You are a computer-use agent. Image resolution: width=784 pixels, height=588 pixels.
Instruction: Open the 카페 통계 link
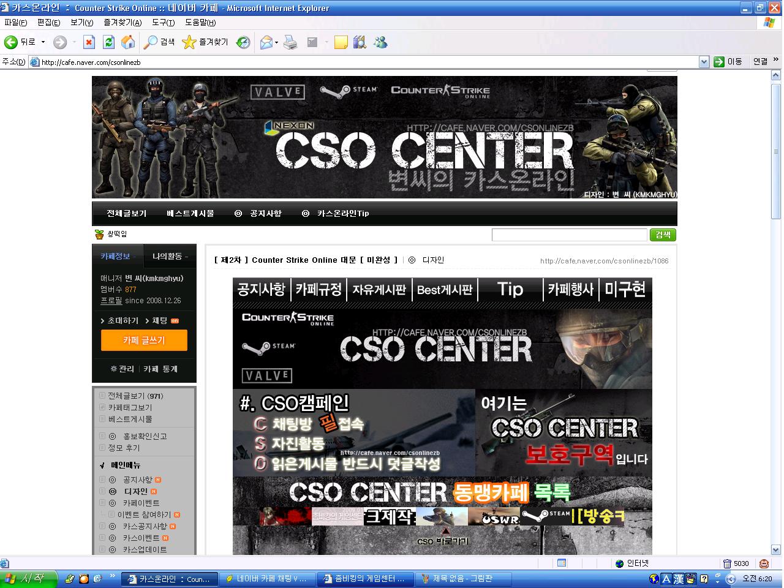click(x=160, y=369)
